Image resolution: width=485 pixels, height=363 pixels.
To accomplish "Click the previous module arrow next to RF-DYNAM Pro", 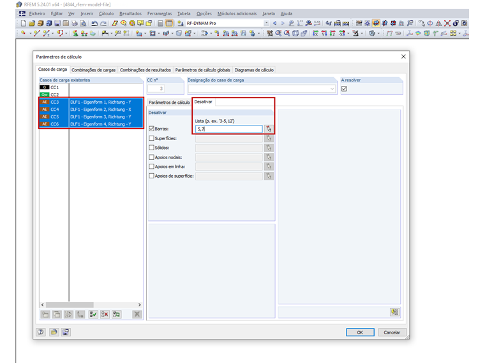I will (x=274, y=23).
